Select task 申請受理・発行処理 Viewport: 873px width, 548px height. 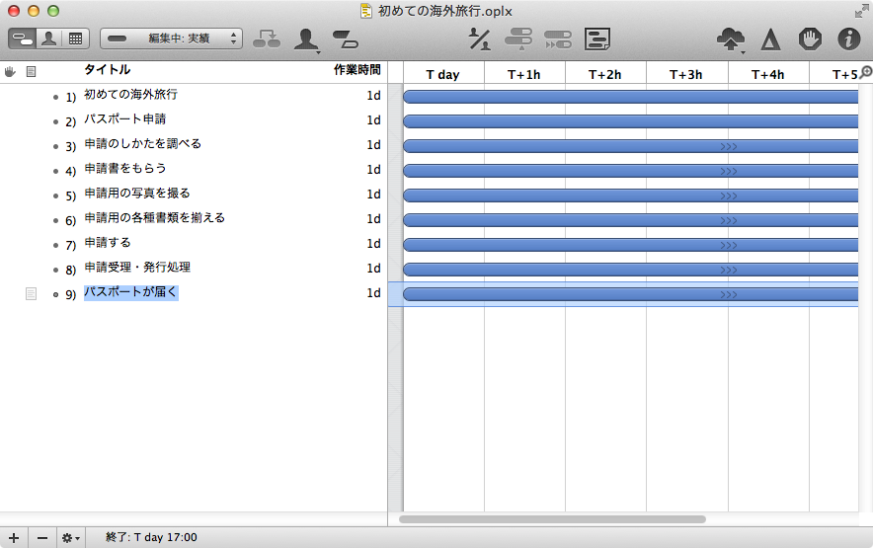(x=137, y=267)
